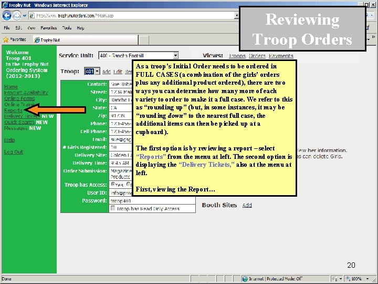Open the Tools menu

67,28
